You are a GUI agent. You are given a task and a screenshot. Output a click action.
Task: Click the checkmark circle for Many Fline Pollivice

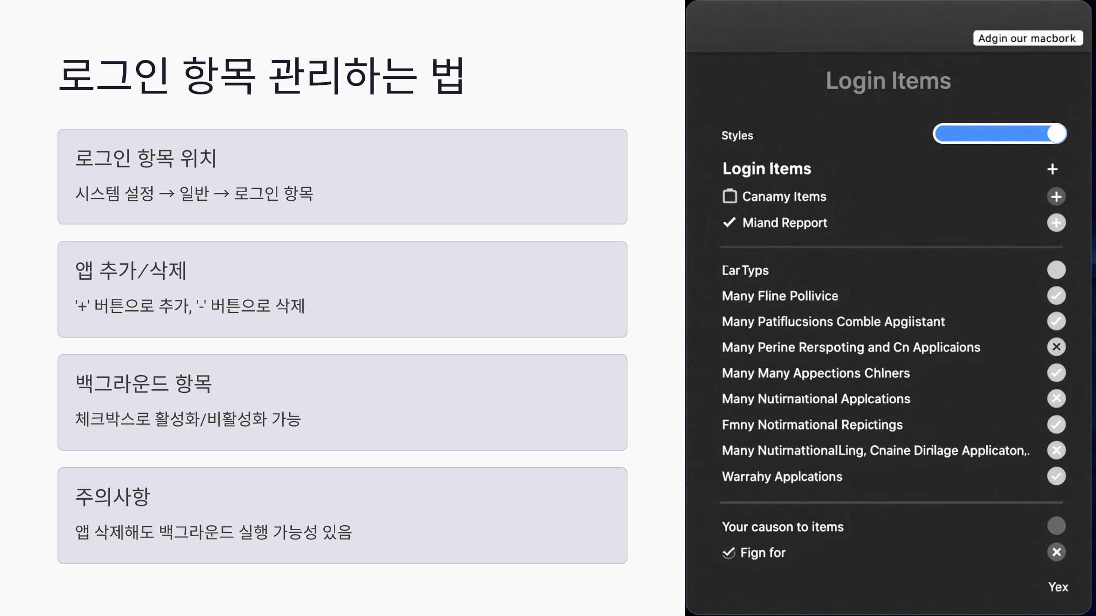[x=1056, y=296]
